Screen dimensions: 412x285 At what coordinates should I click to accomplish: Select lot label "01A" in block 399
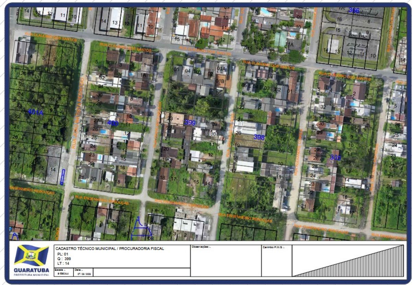tap(221, 68)
